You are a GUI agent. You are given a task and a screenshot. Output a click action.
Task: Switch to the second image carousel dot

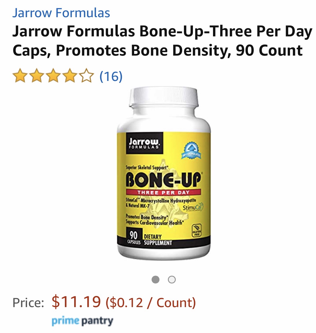pos(172,279)
